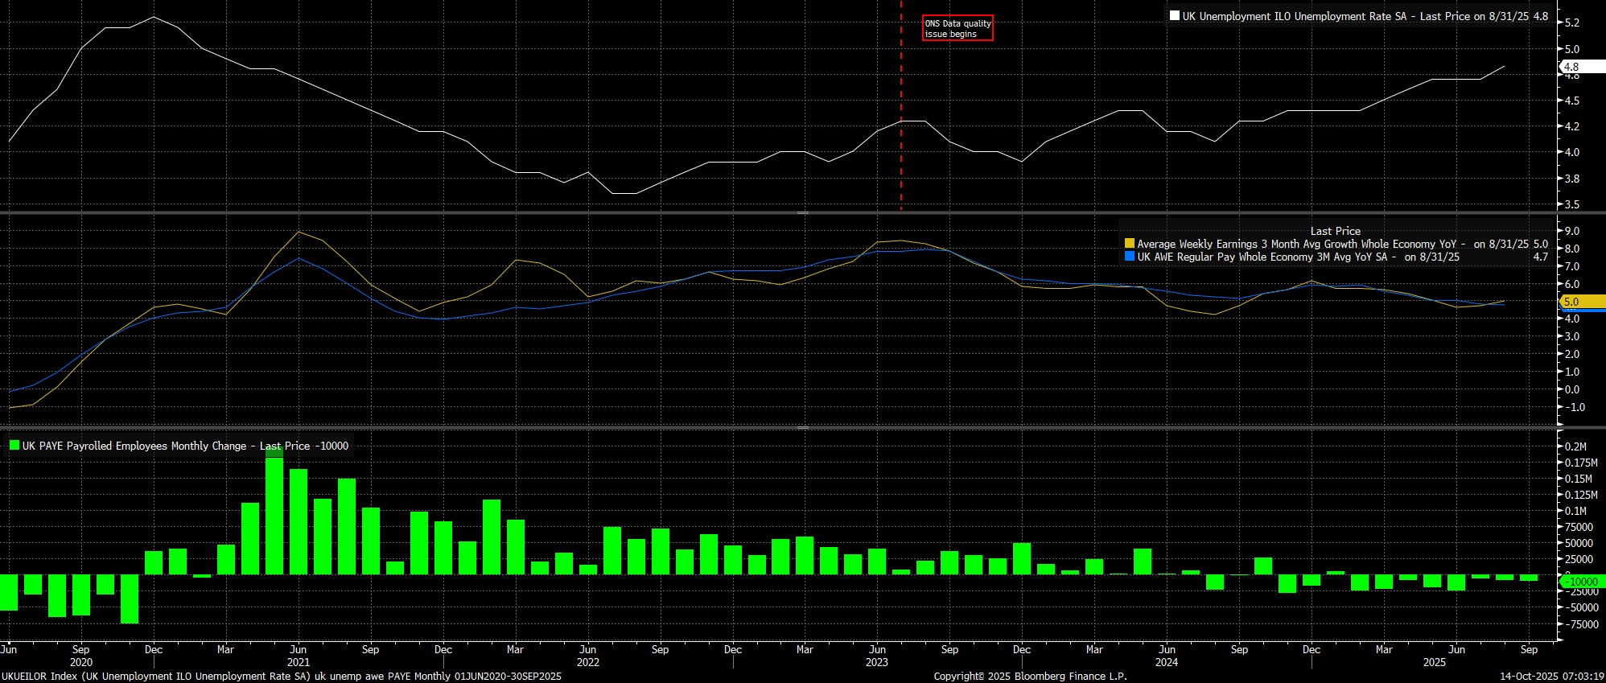Click the green PAYE Payrolled Employees legend swatch
Screen dimensions: 1606x683
(14, 445)
